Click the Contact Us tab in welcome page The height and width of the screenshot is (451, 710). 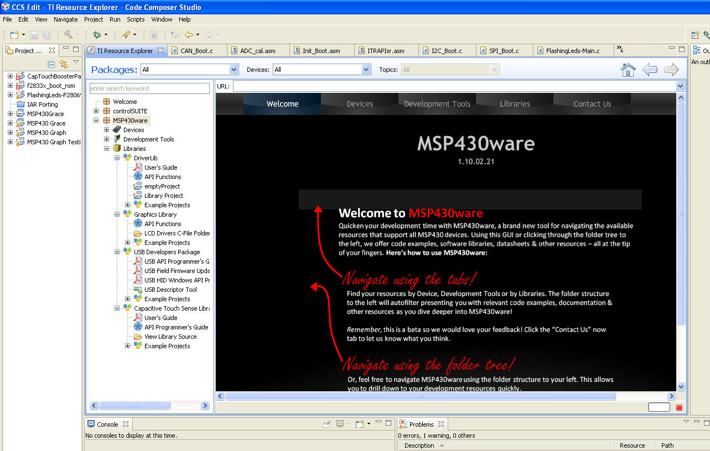[592, 104]
